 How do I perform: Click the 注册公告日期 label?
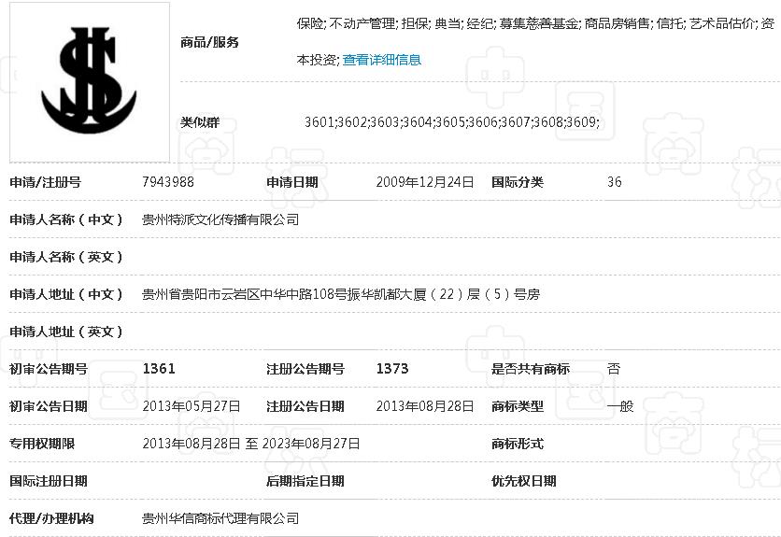click(x=305, y=406)
